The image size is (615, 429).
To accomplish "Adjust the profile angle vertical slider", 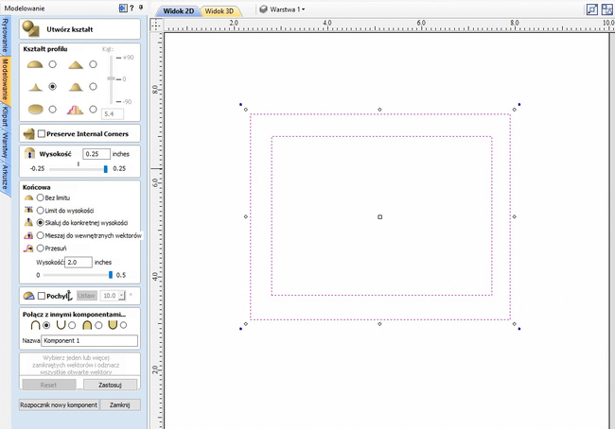I will [112, 78].
